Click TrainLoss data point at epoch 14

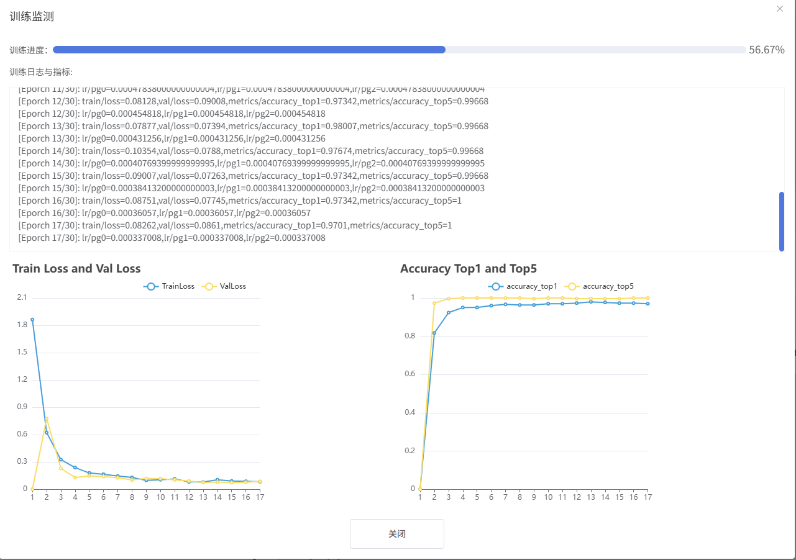click(x=217, y=480)
